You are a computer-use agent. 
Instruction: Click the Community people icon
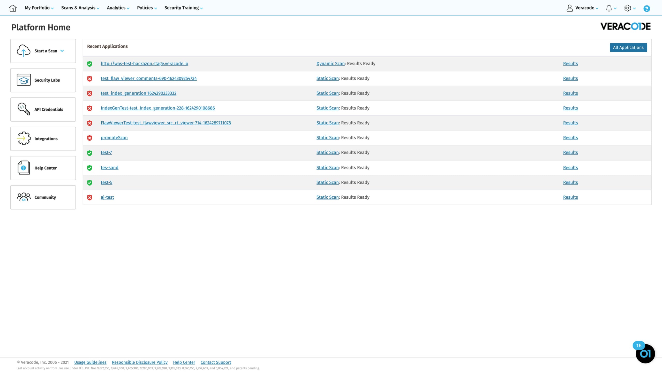coord(24,197)
